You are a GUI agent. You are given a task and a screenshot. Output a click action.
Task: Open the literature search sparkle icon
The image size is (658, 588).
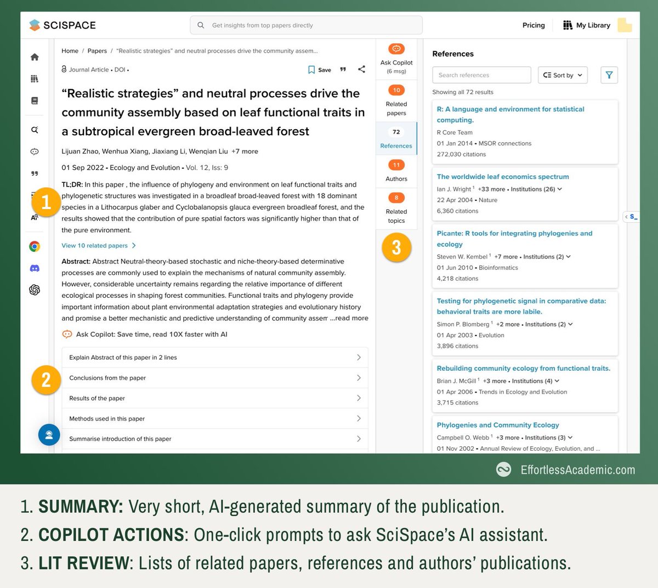[x=35, y=130]
